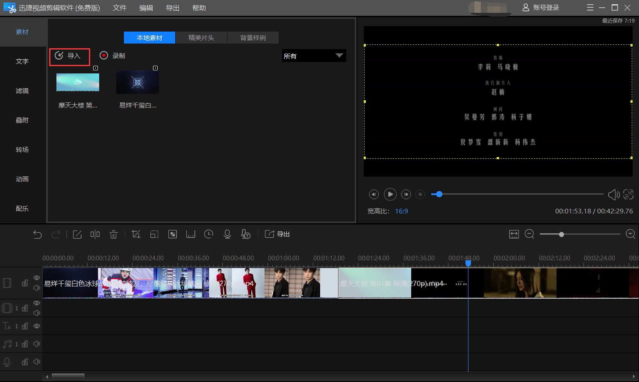Open the 转场 transitions section
Image resolution: width=639 pixels, height=382 pixels.
pos(22,150)
